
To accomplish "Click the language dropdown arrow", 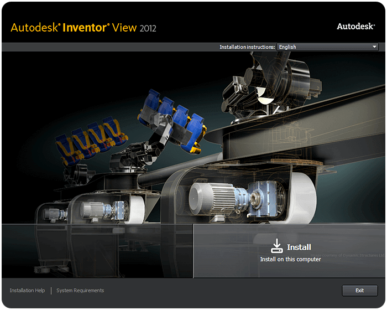I will click(x=374, y=46).
